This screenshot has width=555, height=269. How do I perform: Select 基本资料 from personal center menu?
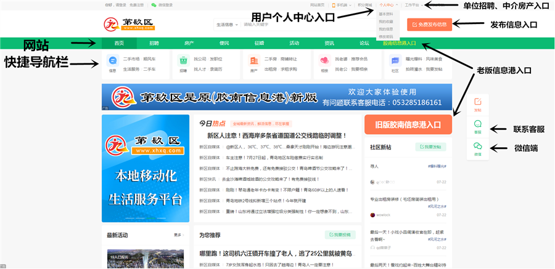coord(386,14)
